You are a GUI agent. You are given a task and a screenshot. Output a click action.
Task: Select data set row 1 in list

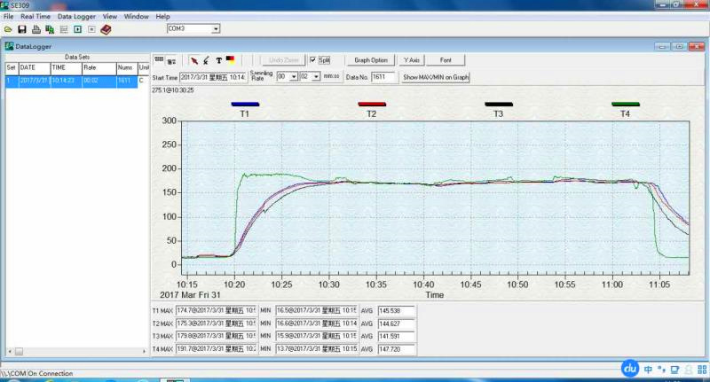(71, 80)
